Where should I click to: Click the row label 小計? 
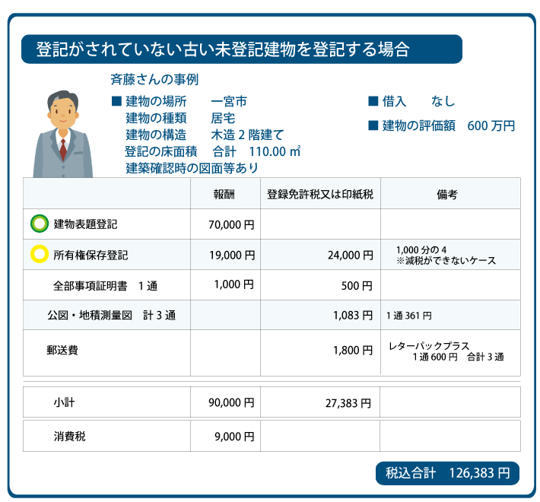(x=64, y=402)
